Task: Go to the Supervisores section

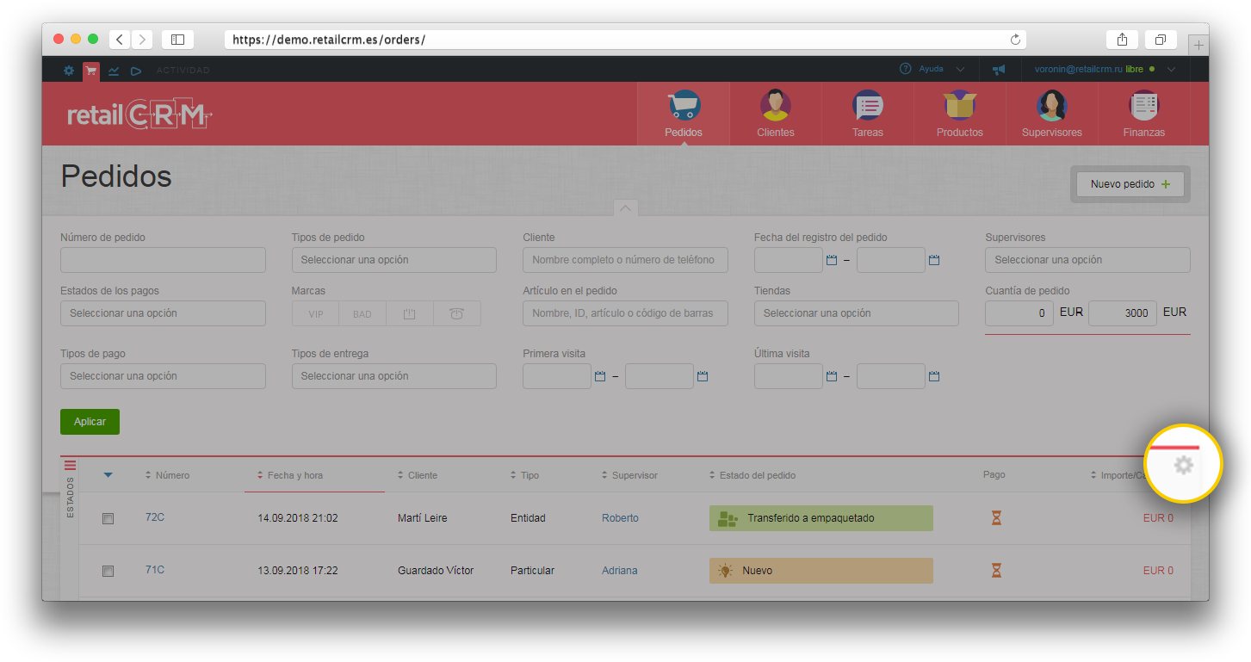Action: tap(1052, 114)
